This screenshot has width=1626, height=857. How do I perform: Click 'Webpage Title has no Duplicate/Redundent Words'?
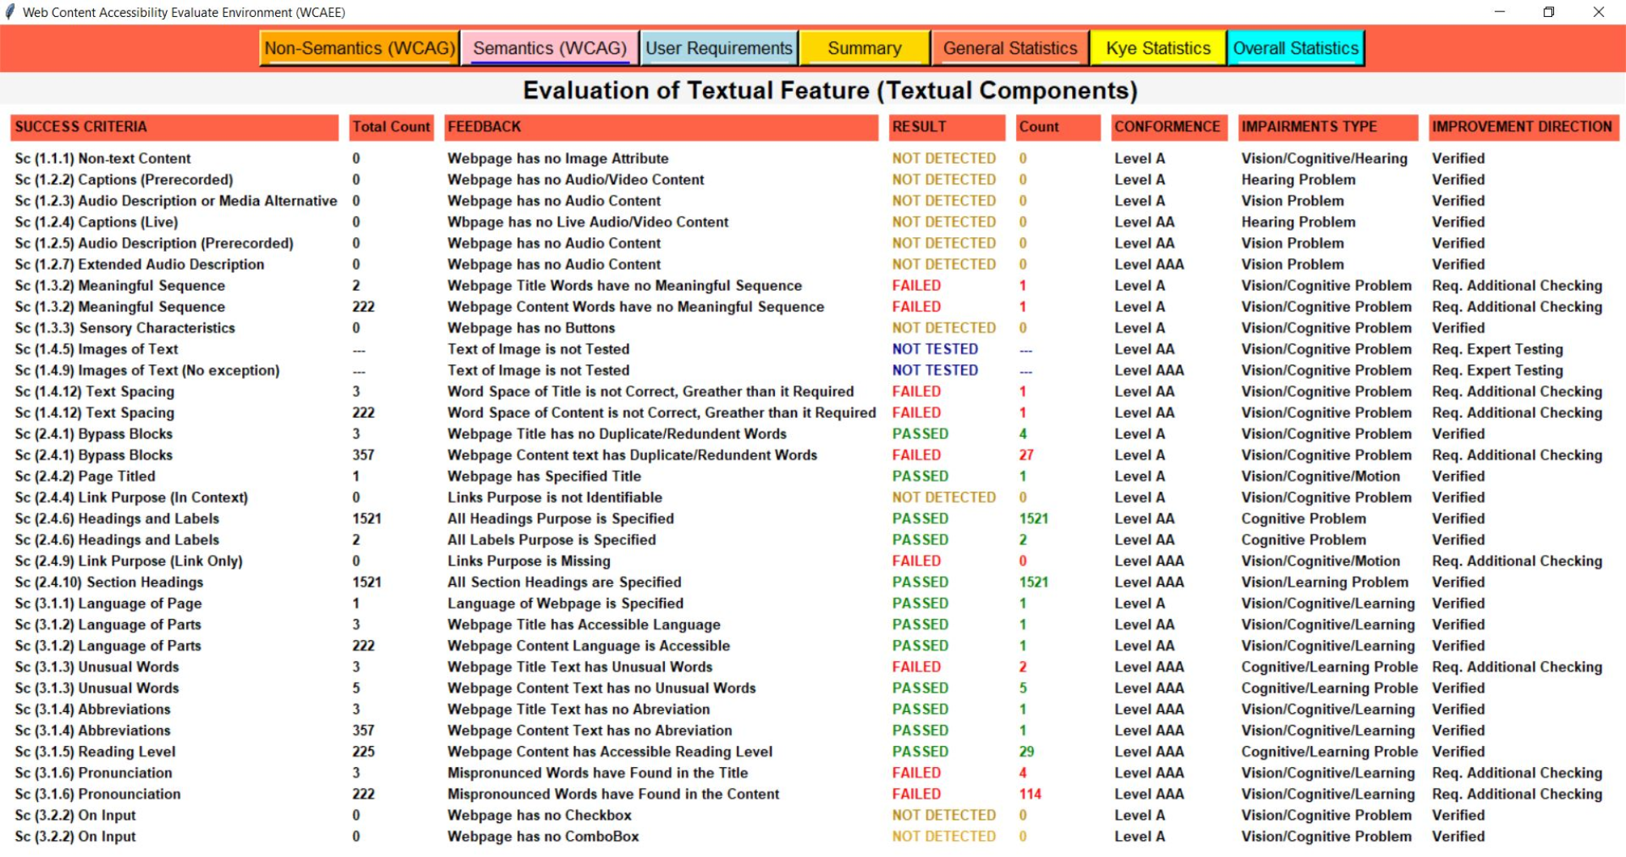coord(617,434)
